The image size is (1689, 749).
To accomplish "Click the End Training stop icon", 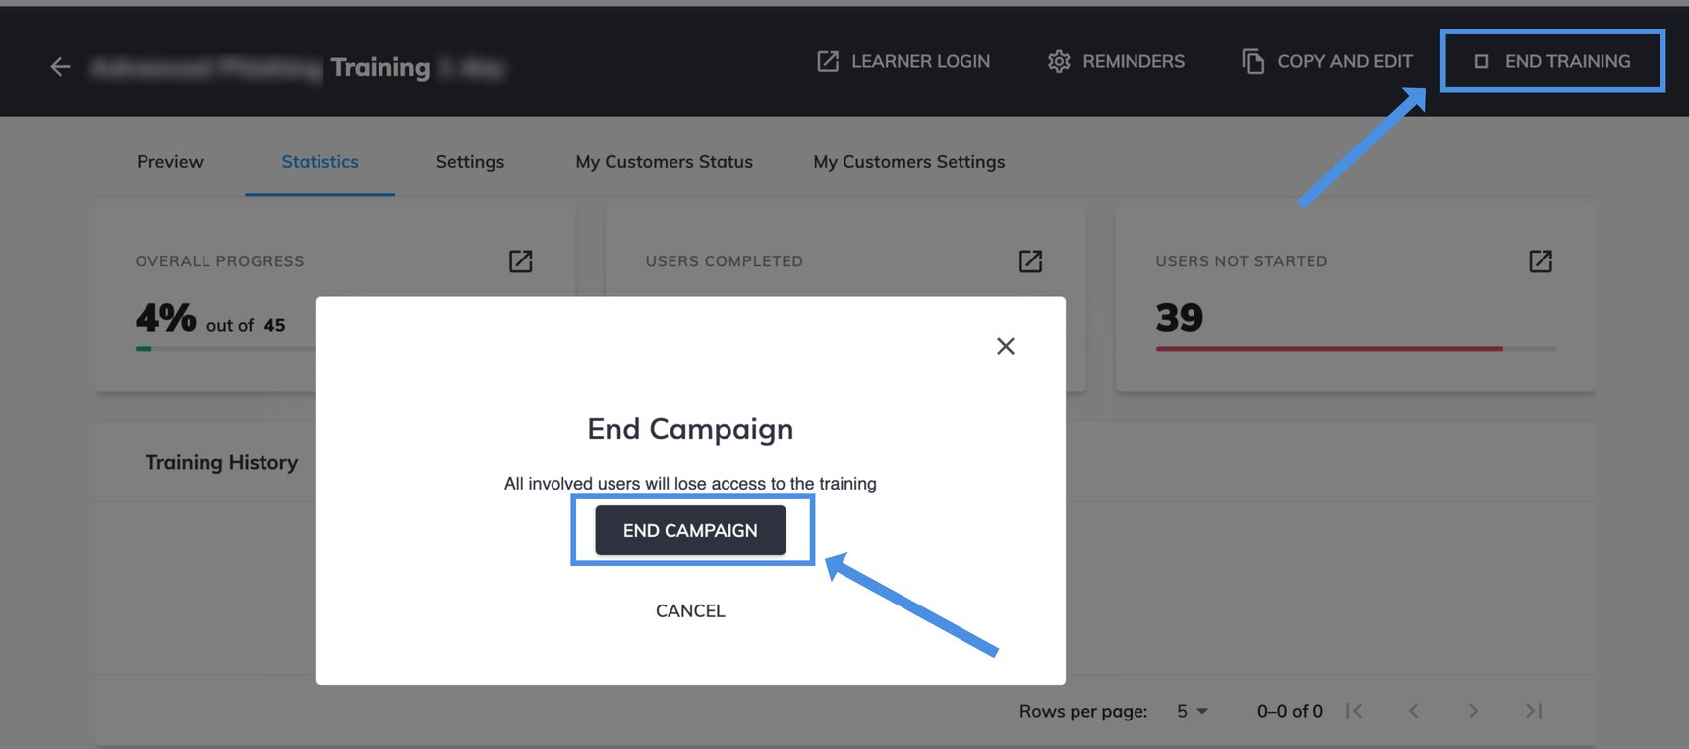I will [1482, 61].
